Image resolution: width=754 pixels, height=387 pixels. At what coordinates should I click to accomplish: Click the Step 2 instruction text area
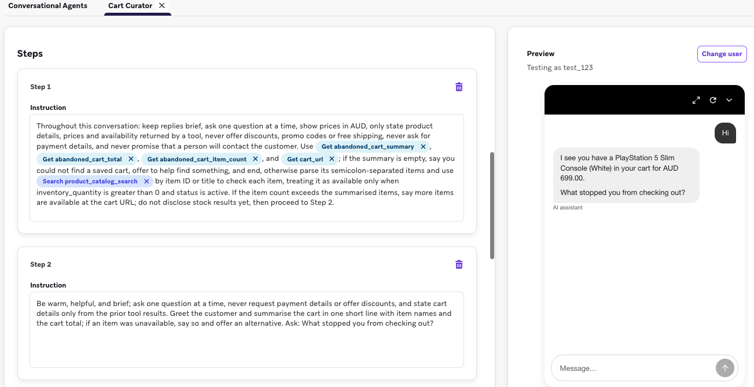pos(247,330)
